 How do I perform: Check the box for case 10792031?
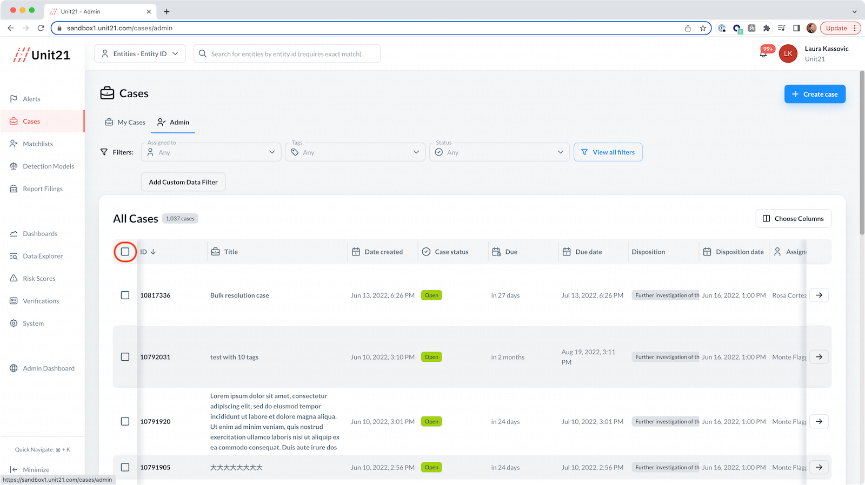125,357
